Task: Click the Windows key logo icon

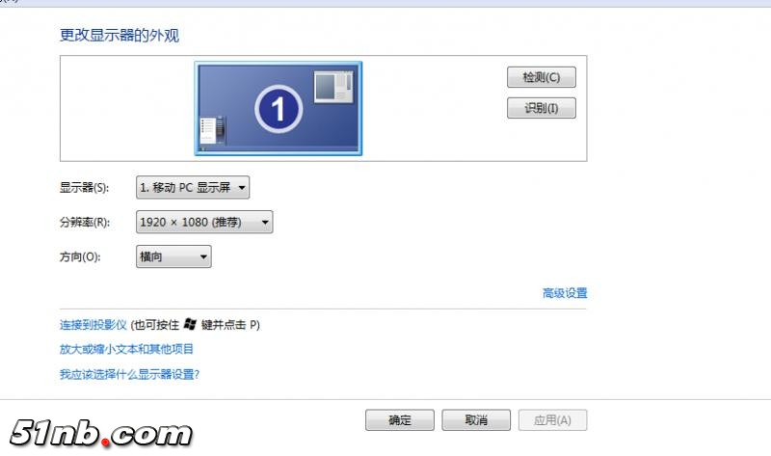Action: (190, 324)
